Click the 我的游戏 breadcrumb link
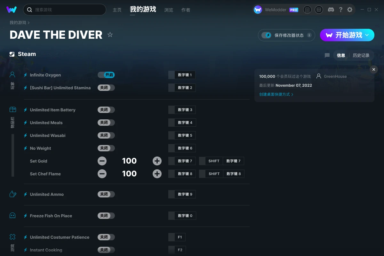 click(18, 23)
